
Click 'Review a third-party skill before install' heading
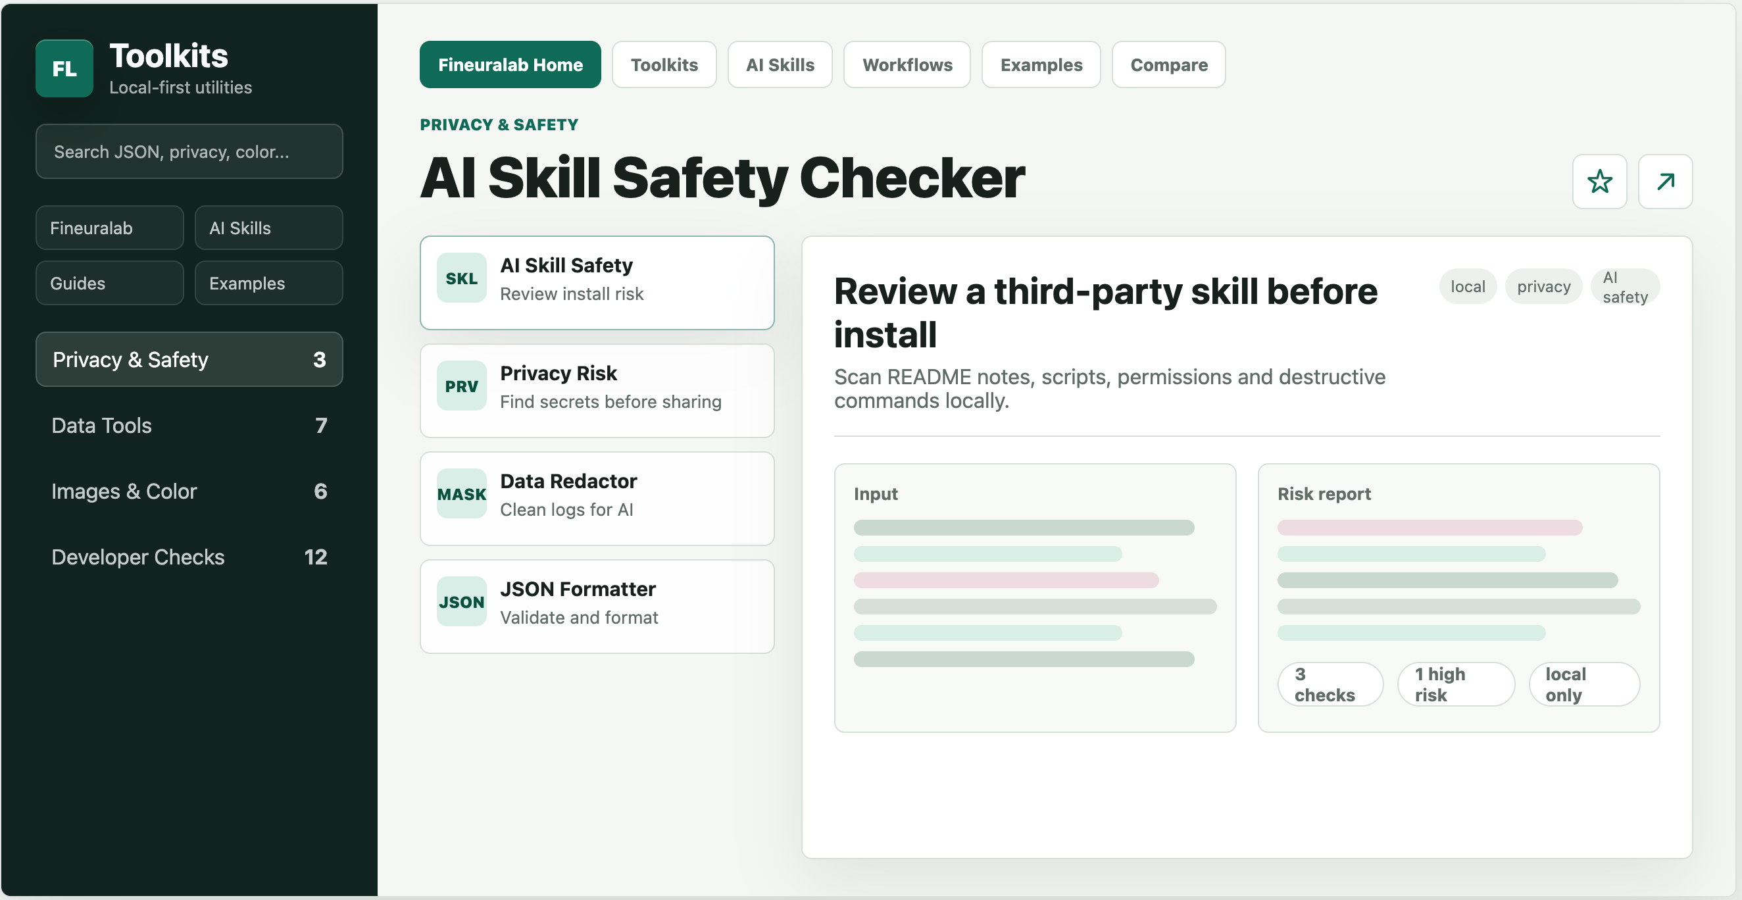pyautogui.click(x=1105, y=312)
